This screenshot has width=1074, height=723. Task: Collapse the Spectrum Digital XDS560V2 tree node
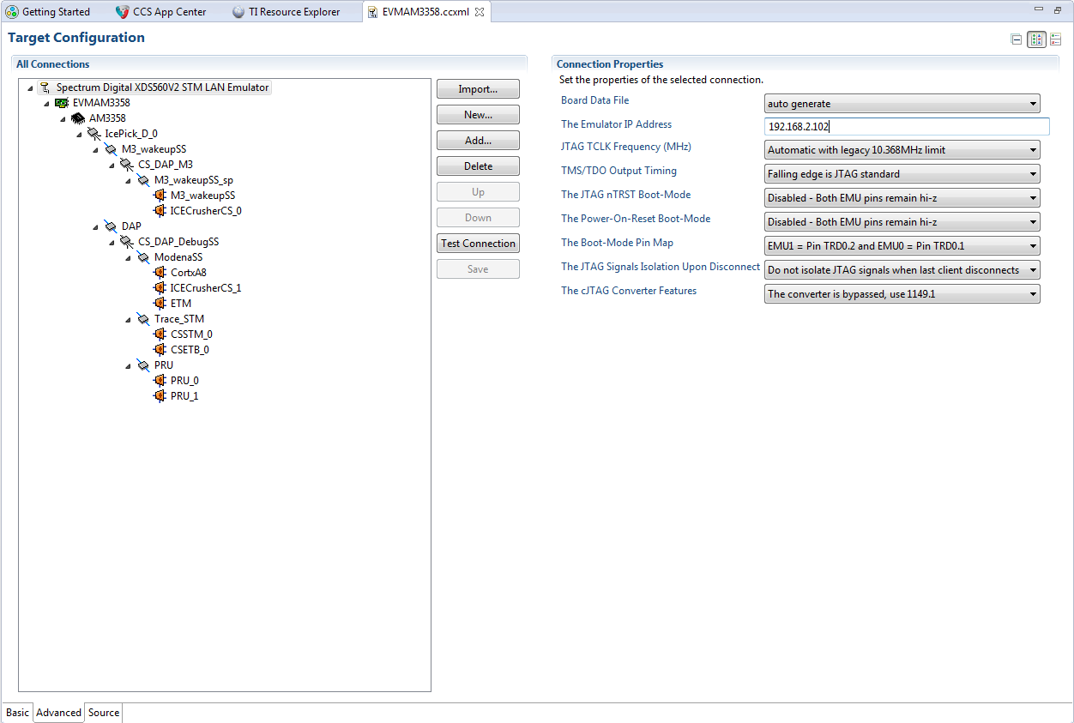tap(31, 87)
